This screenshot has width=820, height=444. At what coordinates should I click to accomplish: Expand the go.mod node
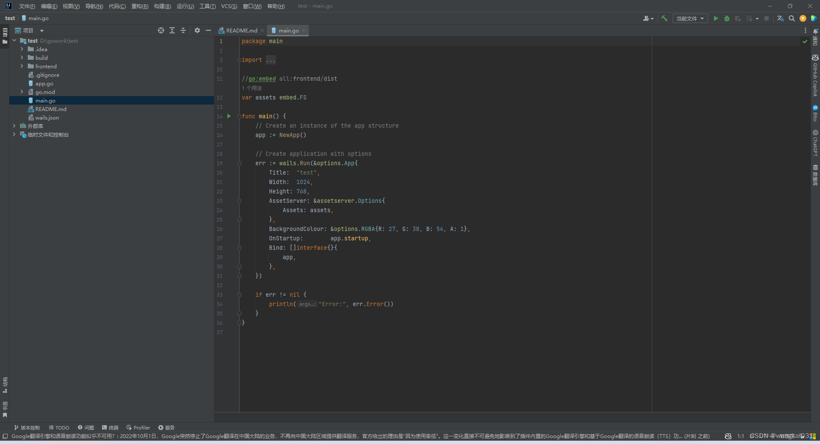point(22,92)
